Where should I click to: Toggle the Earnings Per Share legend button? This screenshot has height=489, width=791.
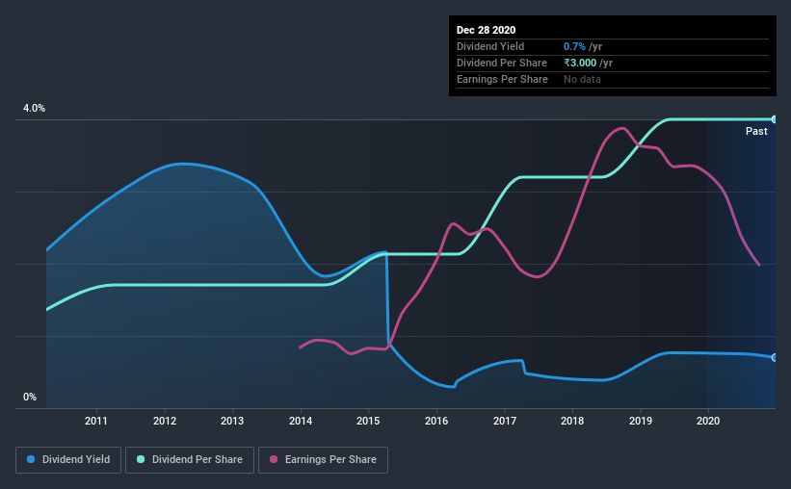pyautogui.click(x=323, y=460)
